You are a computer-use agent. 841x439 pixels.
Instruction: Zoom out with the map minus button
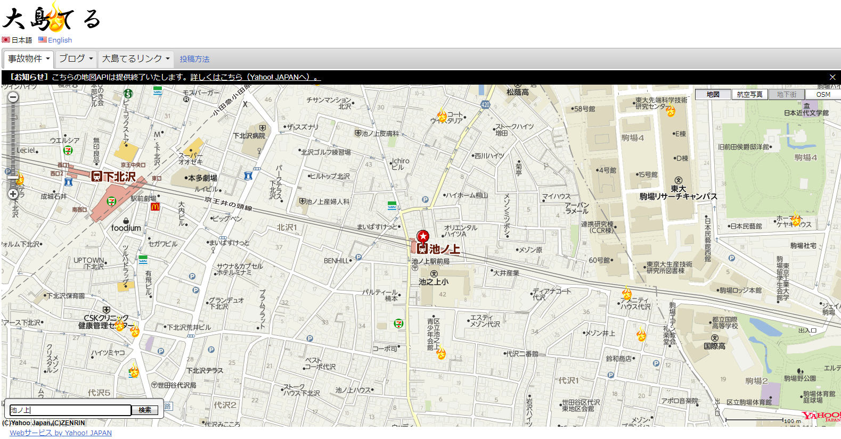coord(13,97)
